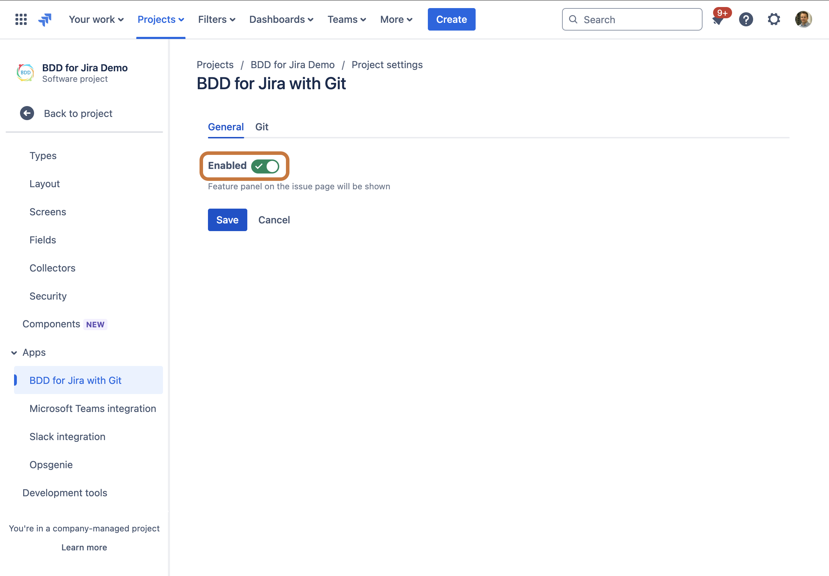829x576 pixels.
Task: Open the More dropdown menu
Action: 396,19
